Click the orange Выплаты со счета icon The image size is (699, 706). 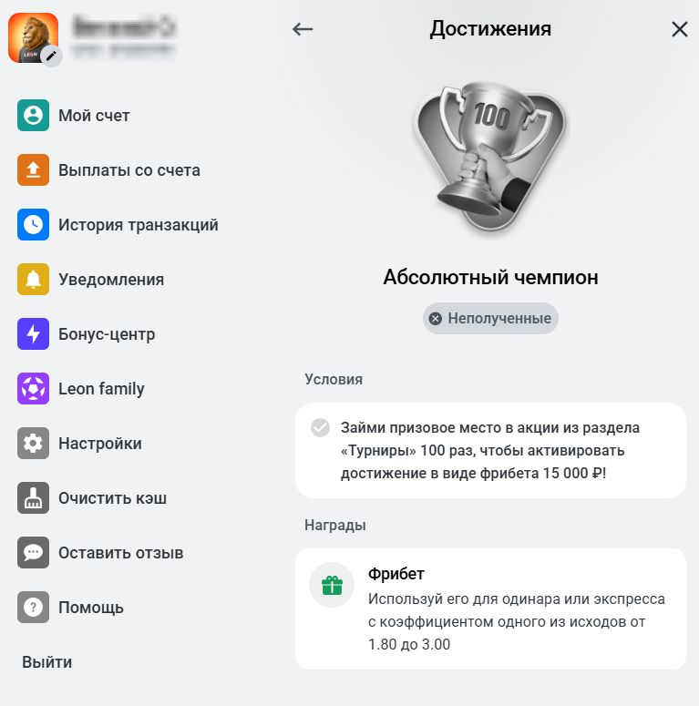click(33, 169)
